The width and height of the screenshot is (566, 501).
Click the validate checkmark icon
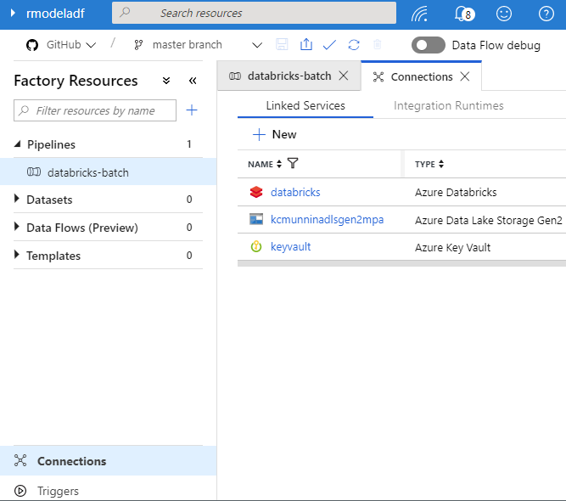329,45
